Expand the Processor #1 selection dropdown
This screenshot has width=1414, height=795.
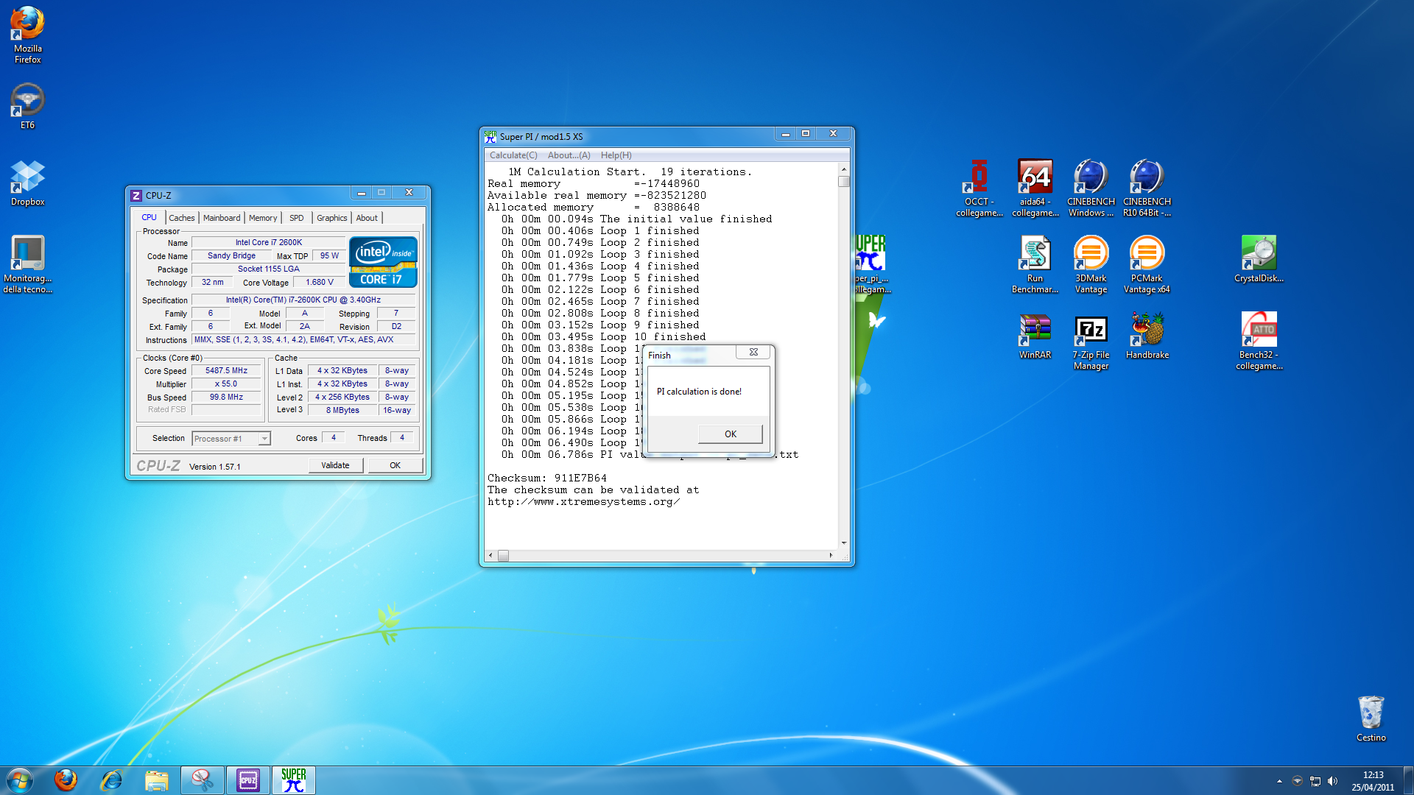(x=264, y=439)
